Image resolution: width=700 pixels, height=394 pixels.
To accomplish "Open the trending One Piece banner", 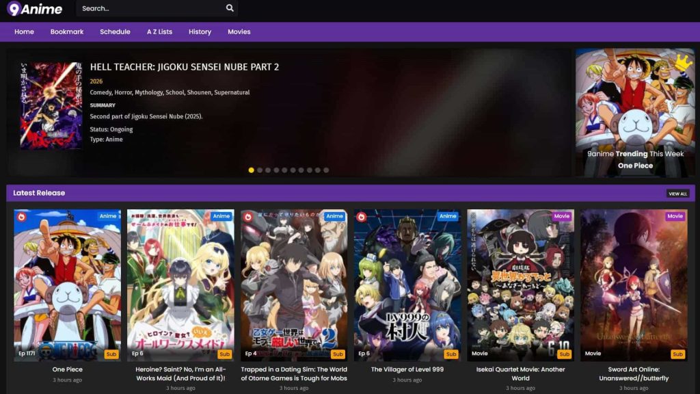I will coord(635,113).
